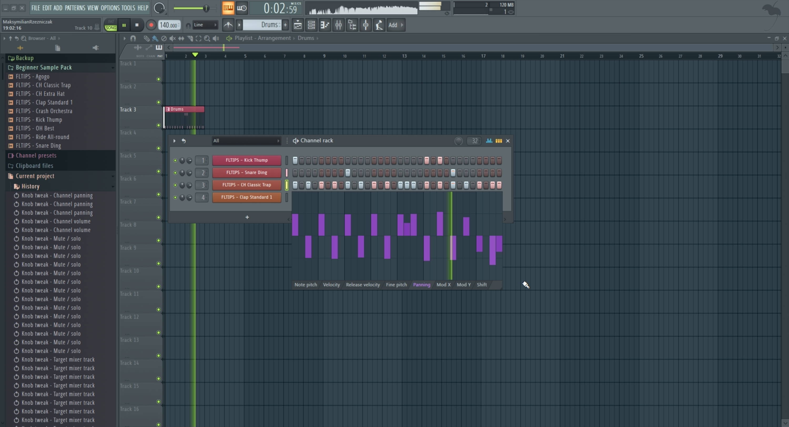This screenshot has width=789, height=427.
Task: Select the Playback speaker tool in Playlist
Action: pyautogui.click(x=216, y=38)
